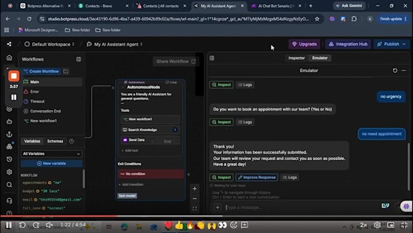Send the eyes reaction on the video
Screen dimensions: 413x233
click(222, 225)
